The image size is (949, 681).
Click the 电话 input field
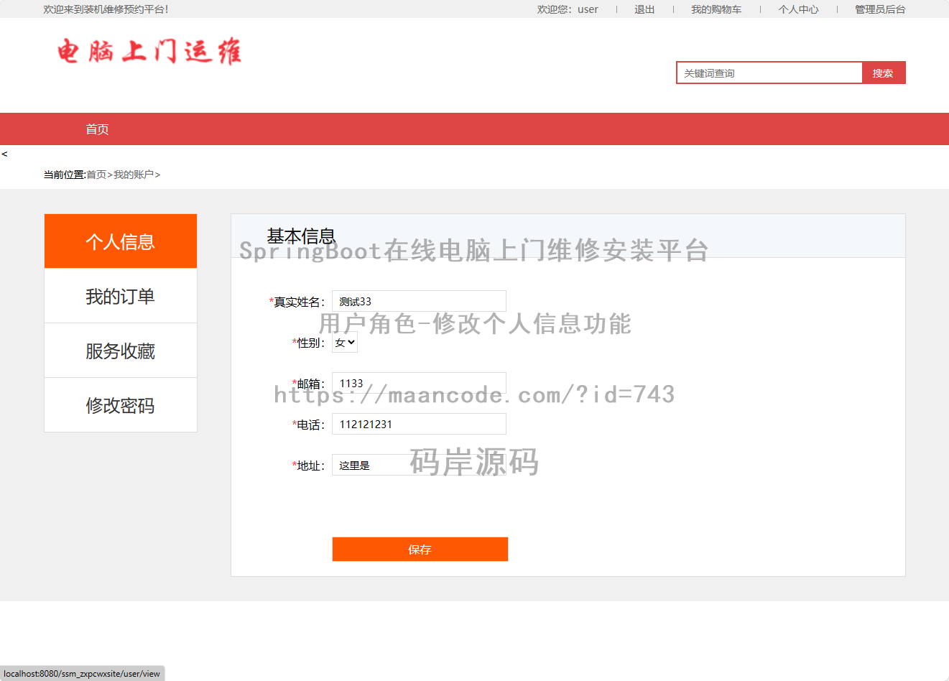419,424
